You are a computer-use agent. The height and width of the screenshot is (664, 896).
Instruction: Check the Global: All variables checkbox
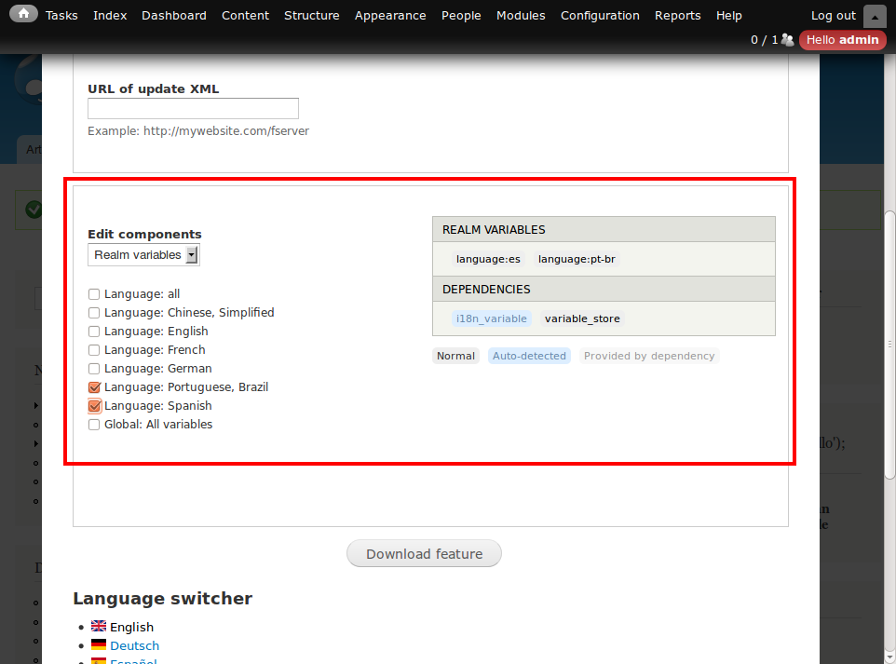pos(94,425)
